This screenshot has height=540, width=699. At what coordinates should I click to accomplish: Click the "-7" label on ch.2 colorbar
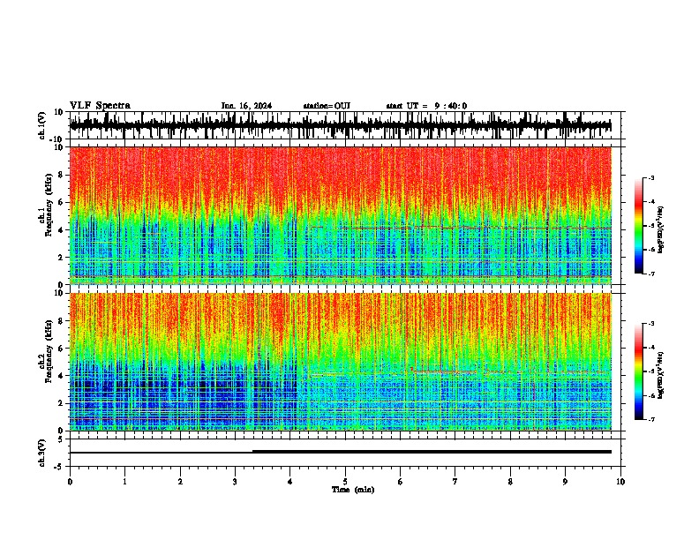coord(650,419)
